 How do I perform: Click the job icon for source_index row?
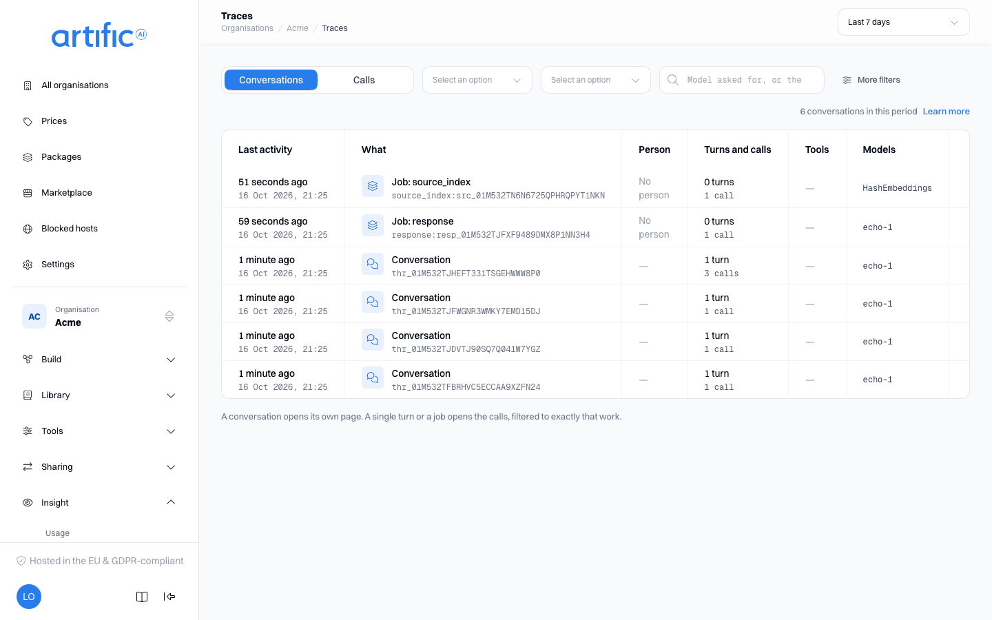(x=373, y=186)
